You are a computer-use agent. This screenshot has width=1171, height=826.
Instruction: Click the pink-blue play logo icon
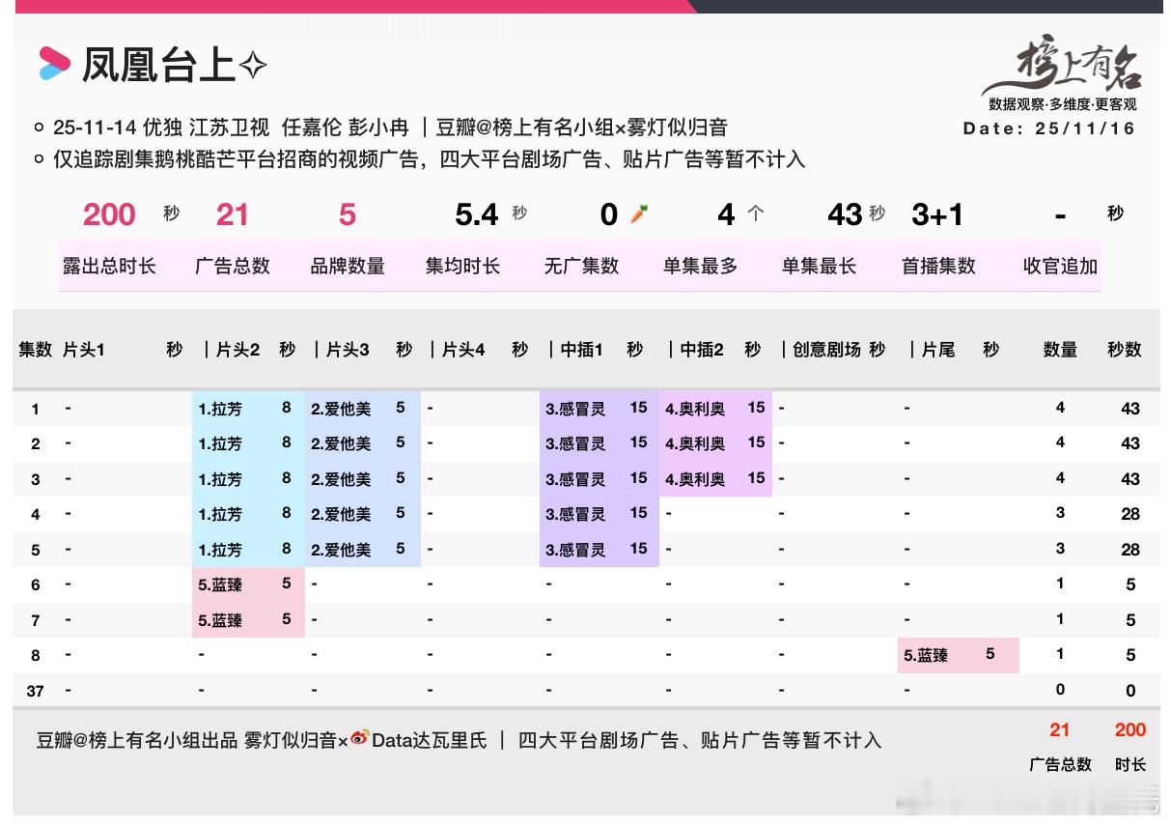50,63
